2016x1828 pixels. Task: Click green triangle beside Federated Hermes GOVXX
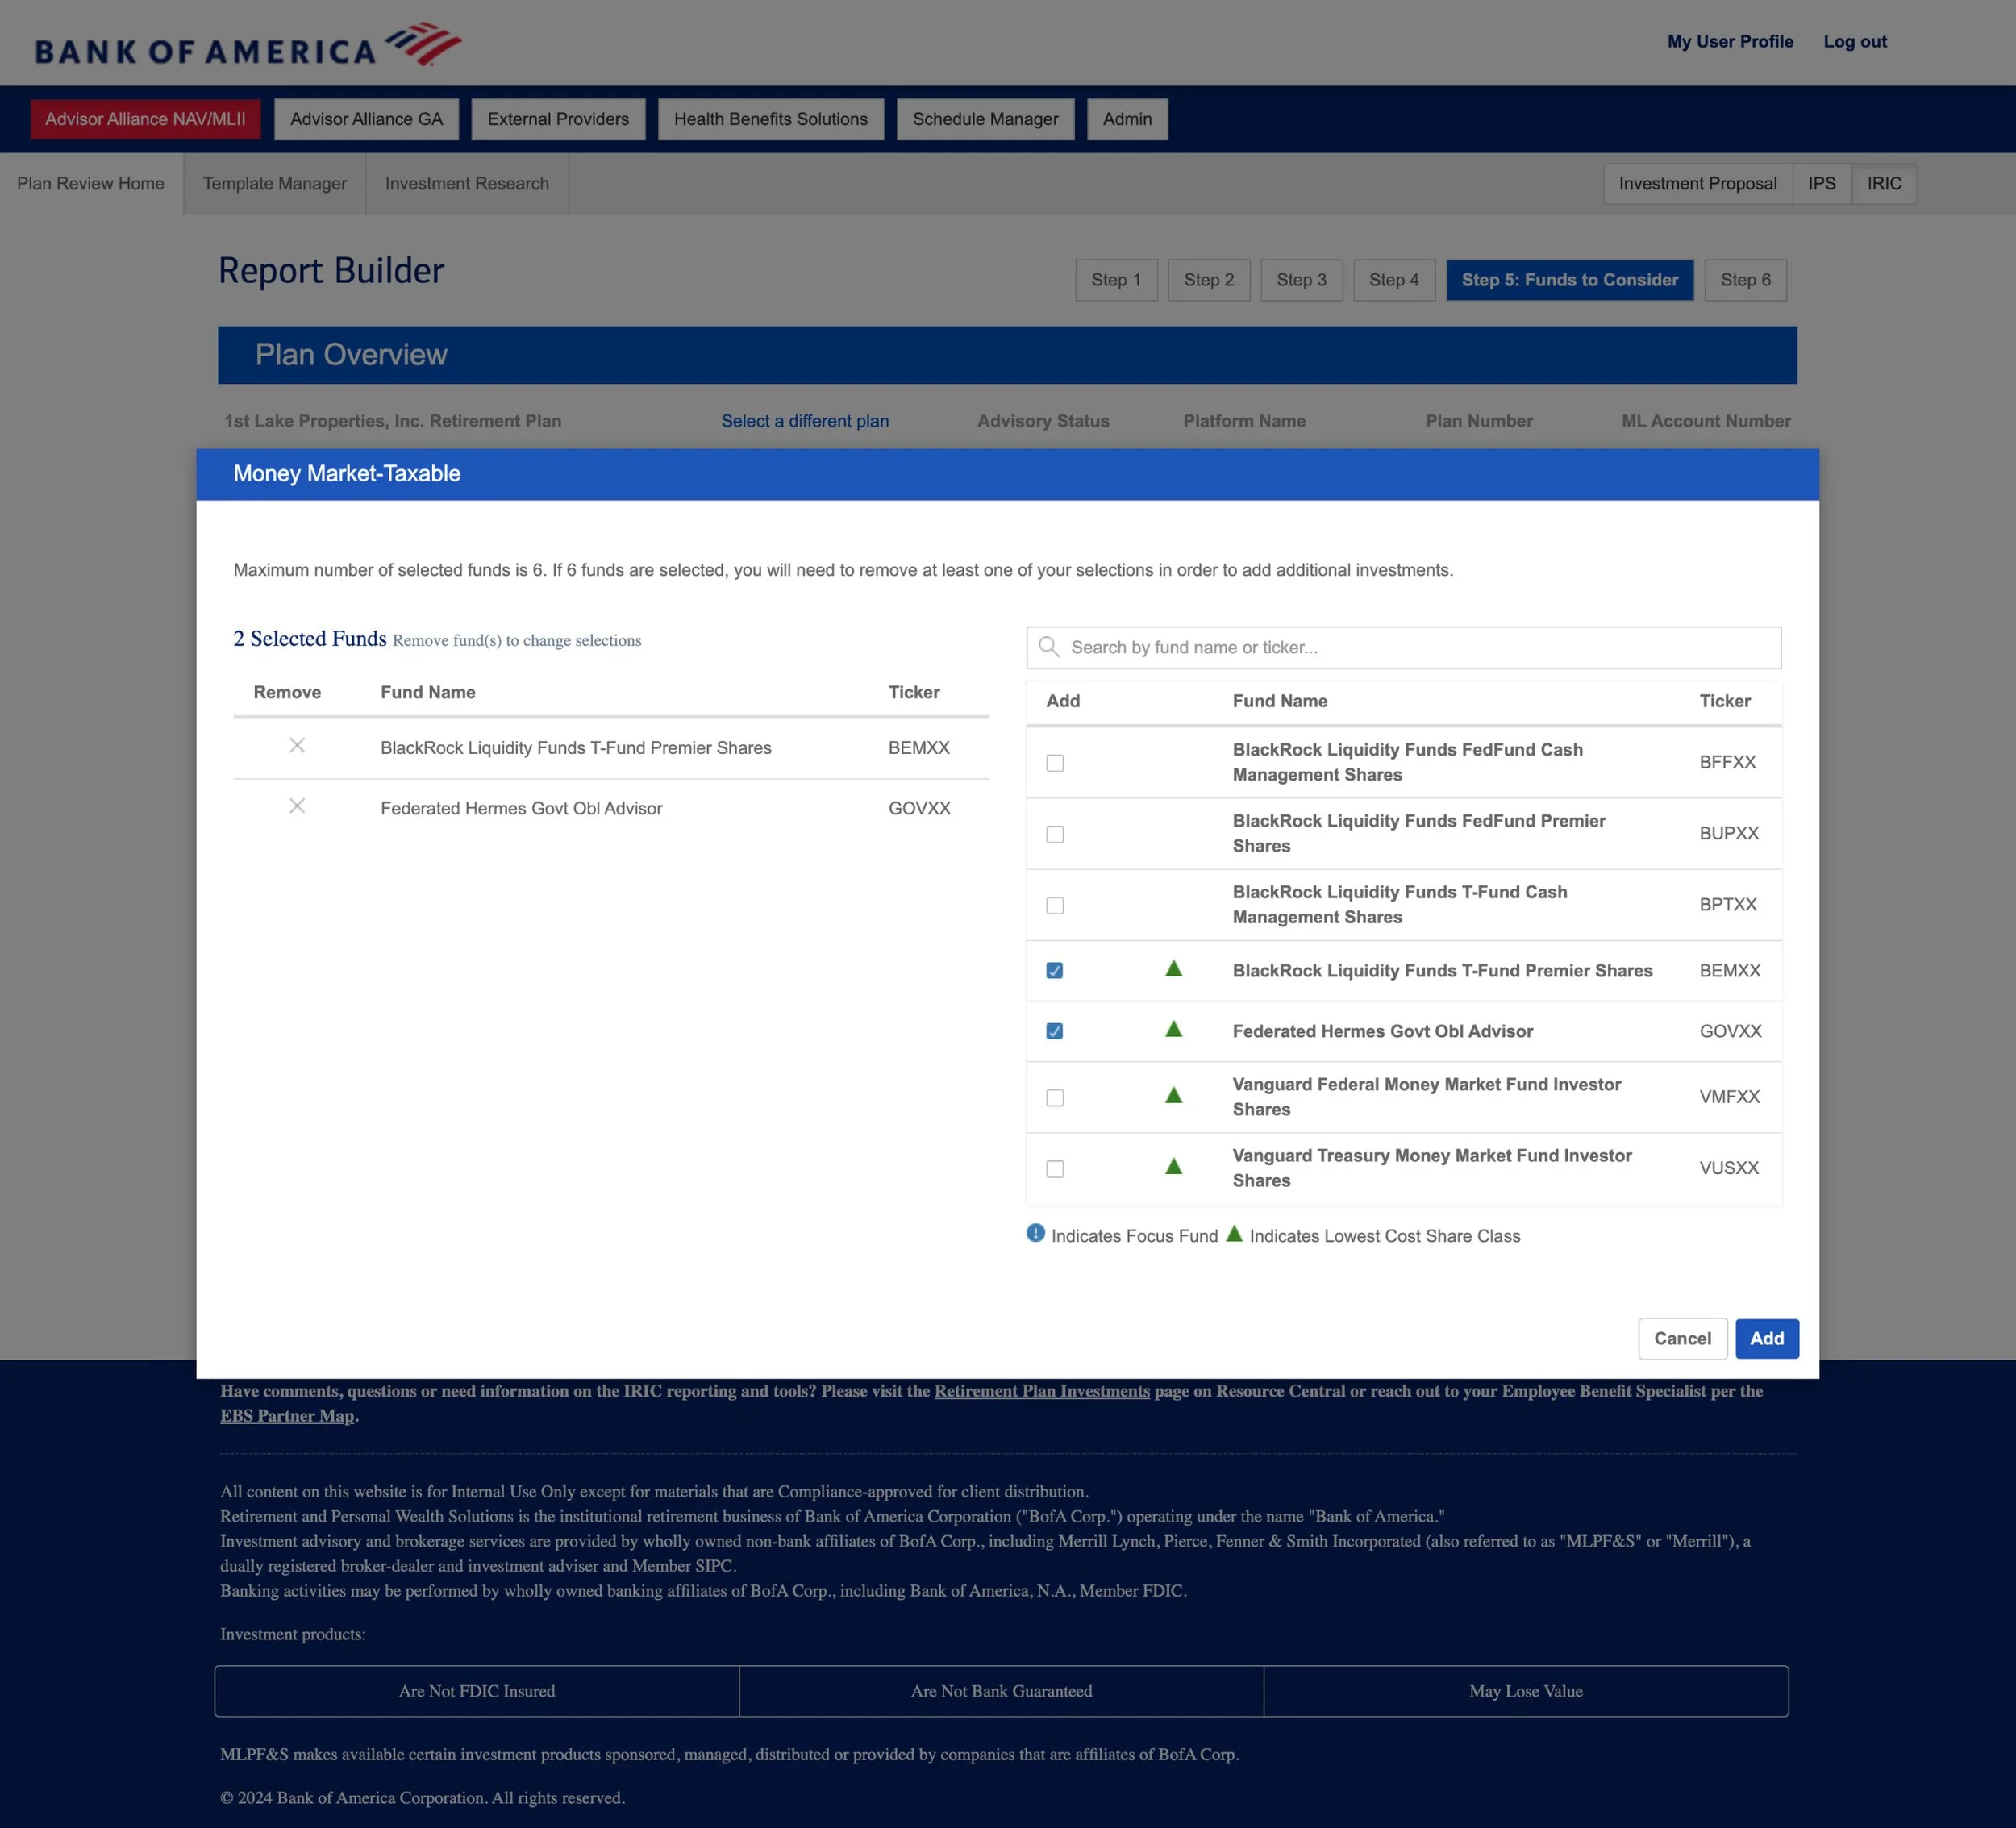click(x=1173, y=1030)
